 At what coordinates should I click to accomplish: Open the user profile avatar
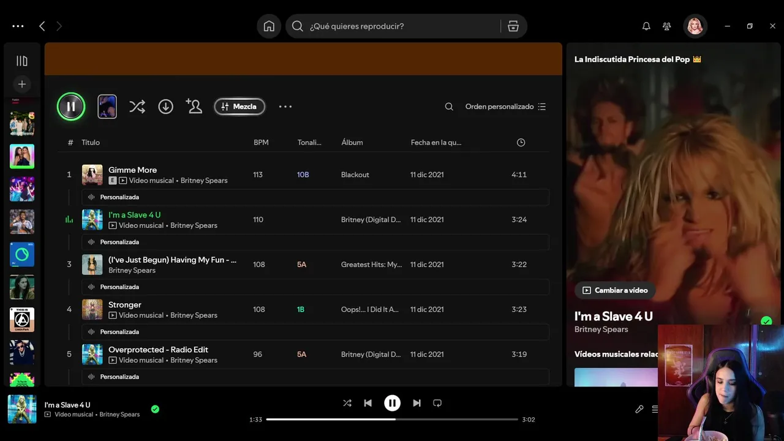(695, 26)
